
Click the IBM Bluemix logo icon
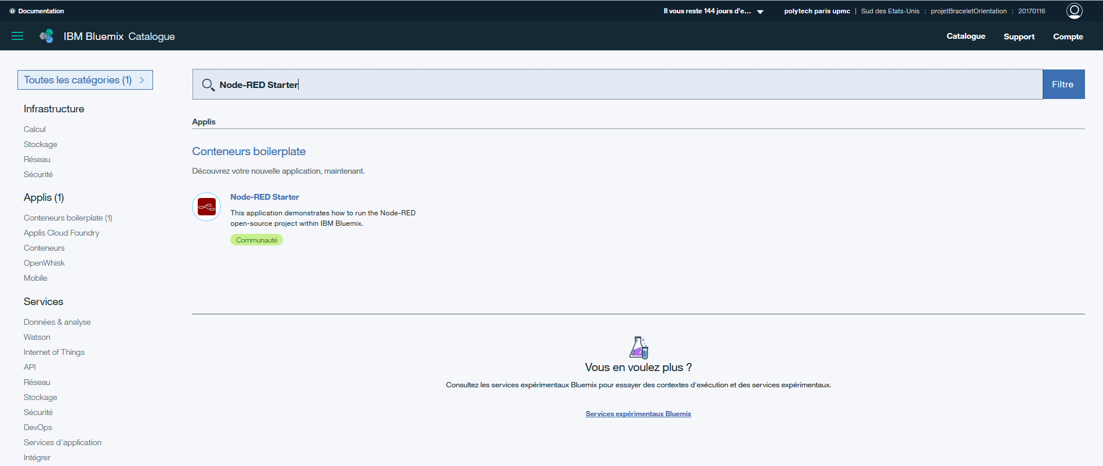point(46,36)
